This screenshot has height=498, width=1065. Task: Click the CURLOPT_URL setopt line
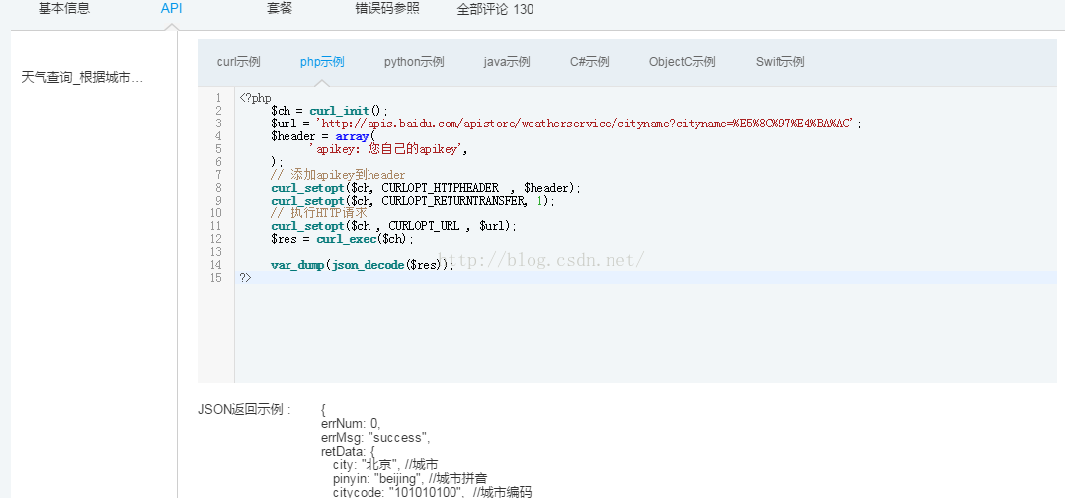tap(394, 226)
